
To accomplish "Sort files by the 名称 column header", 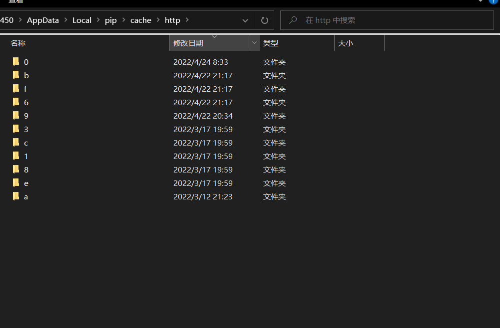I will pyautogui.click(x=18, y=43).
